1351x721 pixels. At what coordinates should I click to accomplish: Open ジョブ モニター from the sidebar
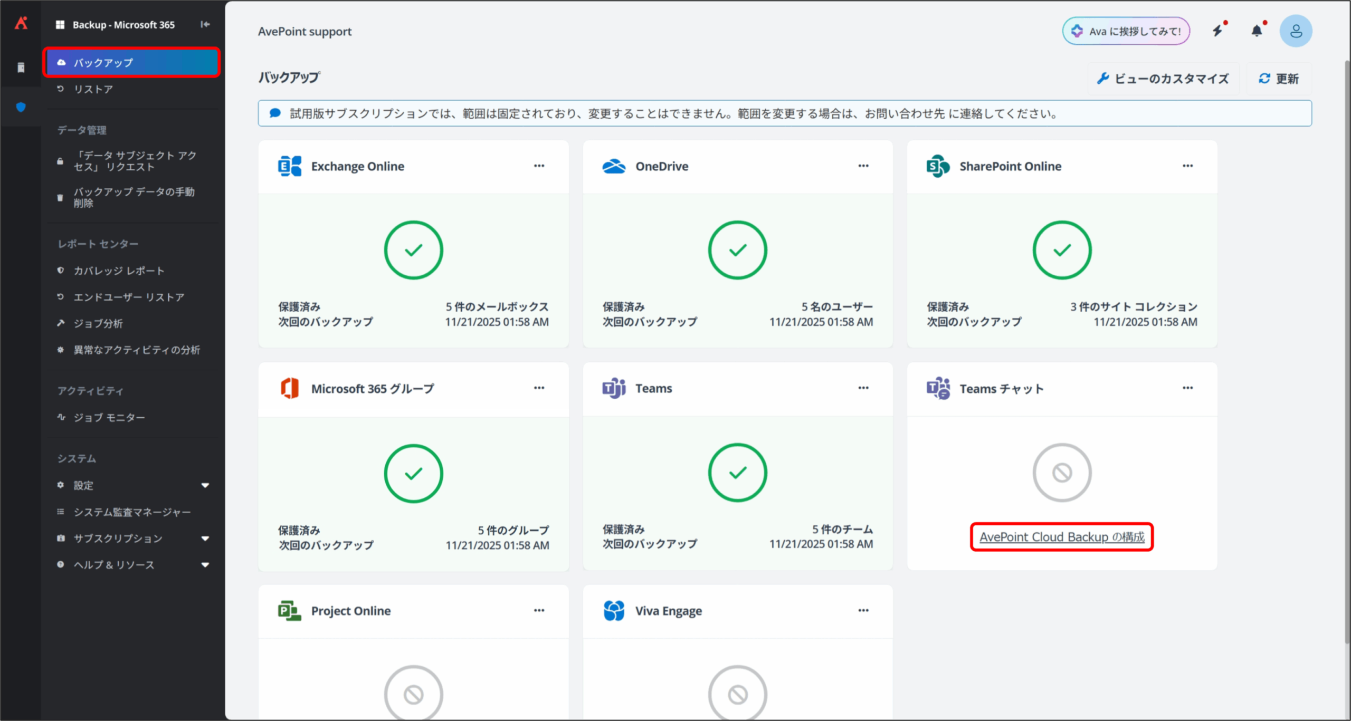(x=109, y=417)
